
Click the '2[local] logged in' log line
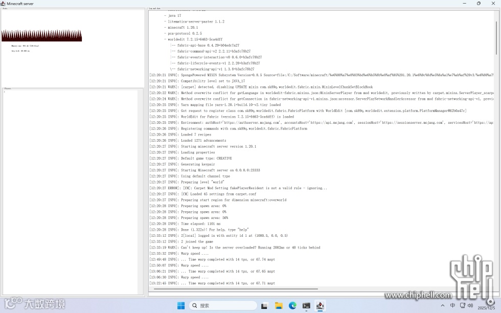[219, 236]
